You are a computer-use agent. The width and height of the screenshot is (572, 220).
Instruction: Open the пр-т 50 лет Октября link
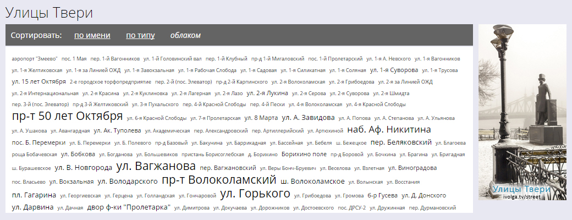[x=68, y=117]
